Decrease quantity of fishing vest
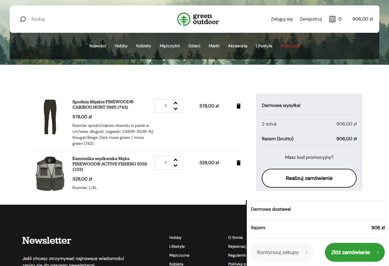This screenshot has width=389, height=266. coord(176,165)
